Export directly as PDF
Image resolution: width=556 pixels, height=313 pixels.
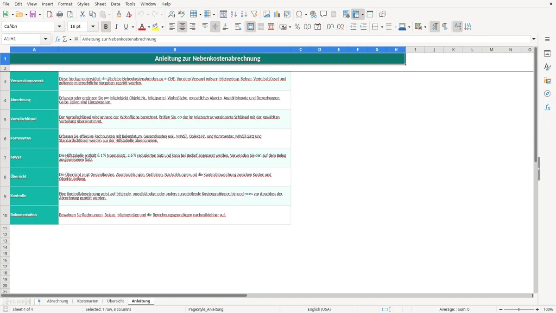pos(50,14)
